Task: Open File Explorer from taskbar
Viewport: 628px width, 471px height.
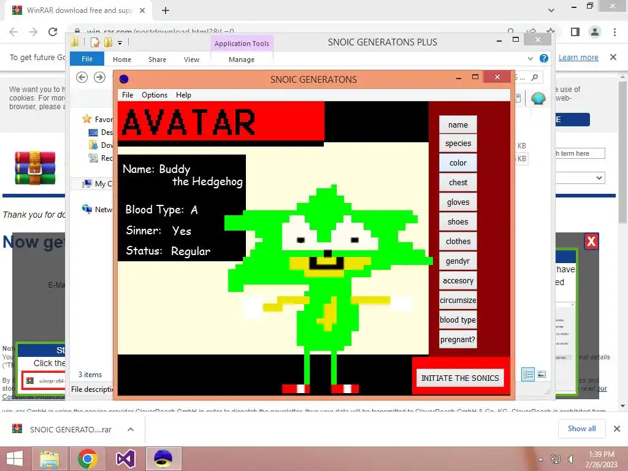Action: tap(50, 459)
